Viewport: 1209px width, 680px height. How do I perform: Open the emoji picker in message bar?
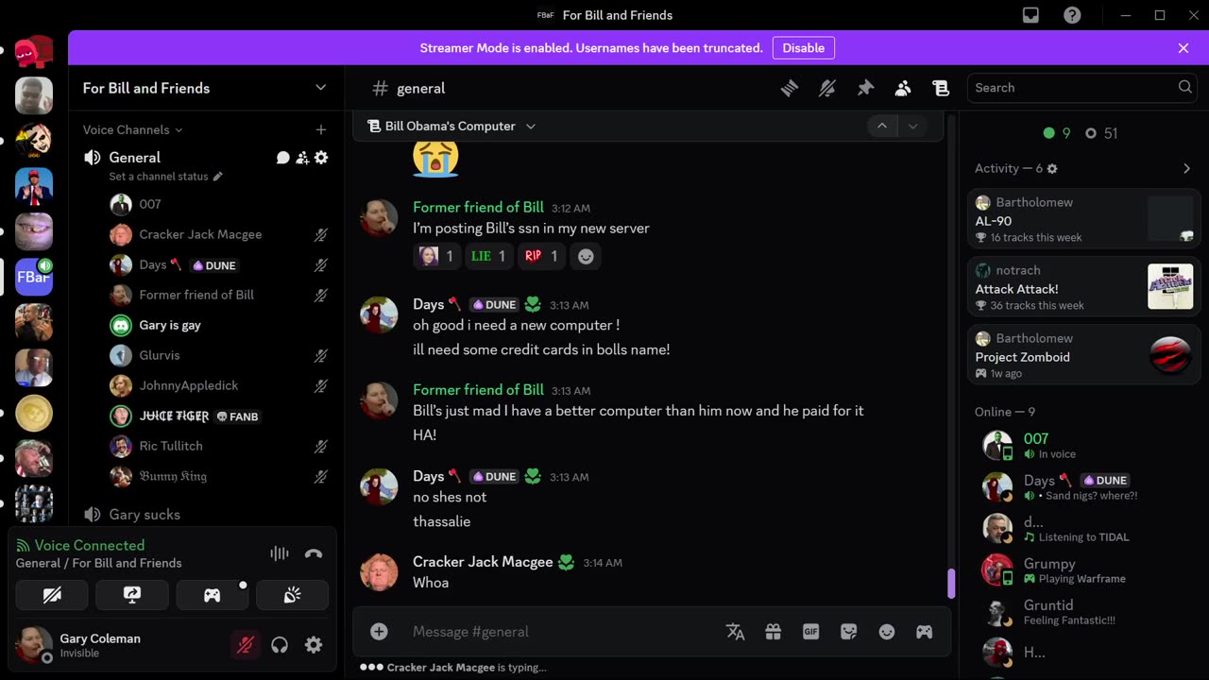886,632
